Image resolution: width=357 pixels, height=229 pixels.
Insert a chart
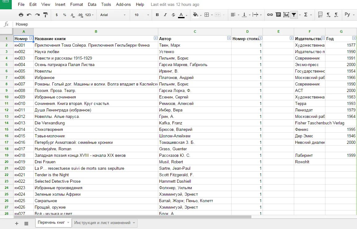[286, 15]
